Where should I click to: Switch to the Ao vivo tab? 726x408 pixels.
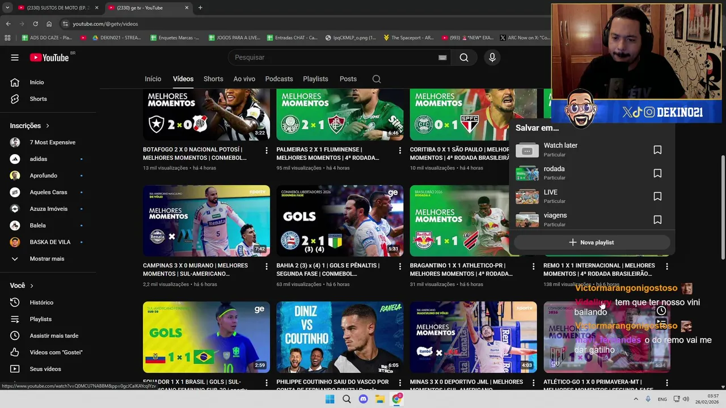[x=244, y=79]
